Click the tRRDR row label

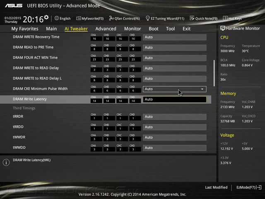pyautogui.click(x=18, y=116)
